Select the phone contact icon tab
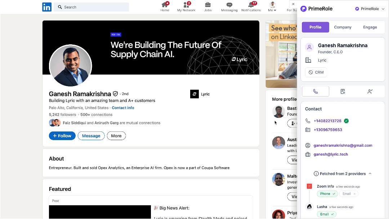Screen dimensions: 389x219 pos(316,91)
